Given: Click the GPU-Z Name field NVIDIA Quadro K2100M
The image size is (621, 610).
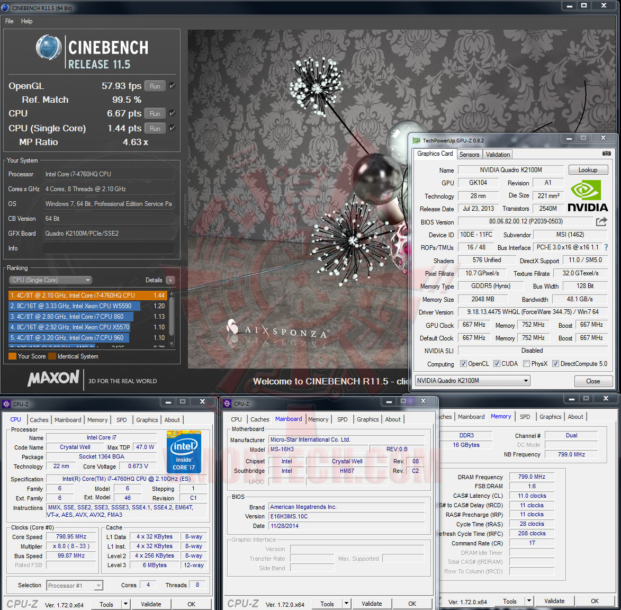Looking at the screenshot, I should (x=511, y=170).
